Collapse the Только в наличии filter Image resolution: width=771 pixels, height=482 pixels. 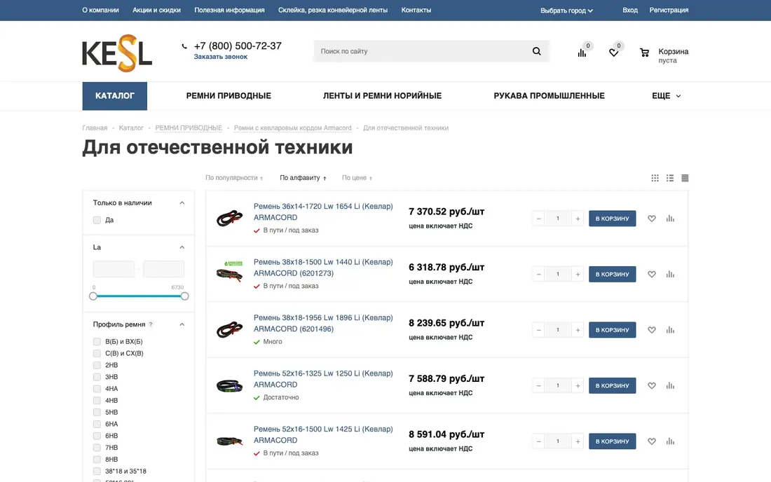tap(182, 203)
